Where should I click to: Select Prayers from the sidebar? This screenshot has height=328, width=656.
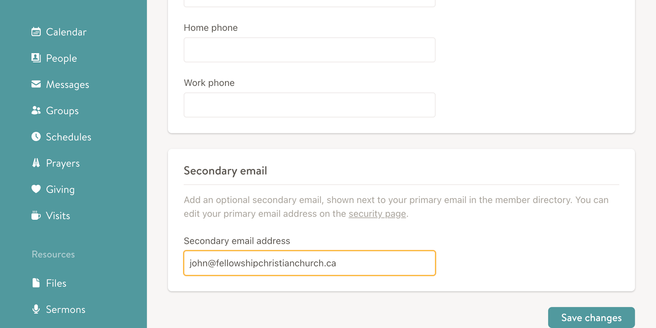pos(63,163)
